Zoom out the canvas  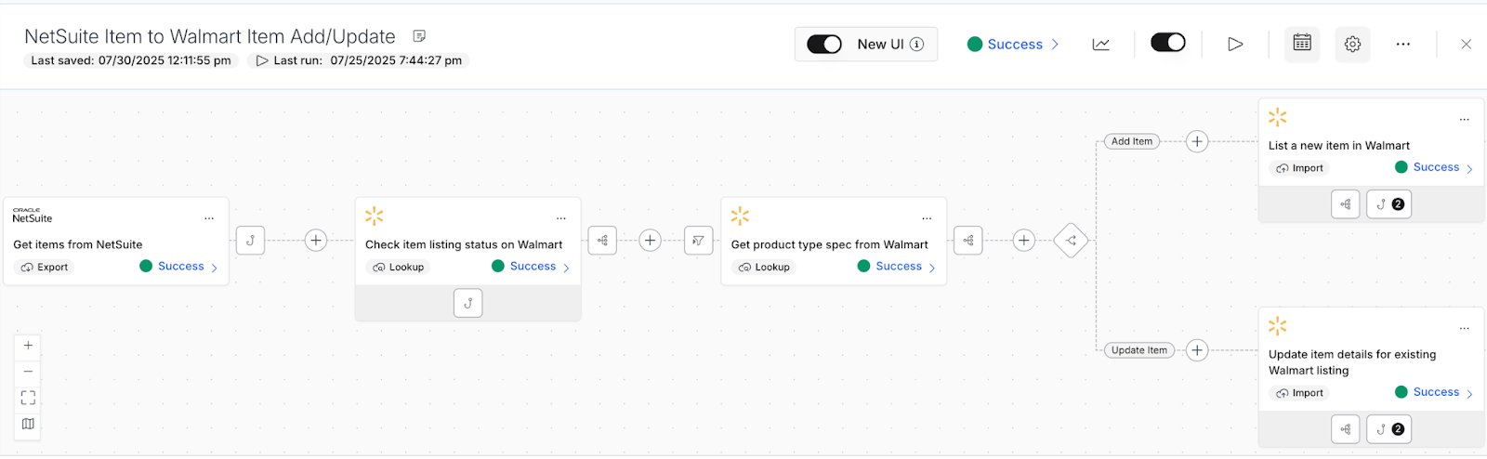[x=28, y=372]
